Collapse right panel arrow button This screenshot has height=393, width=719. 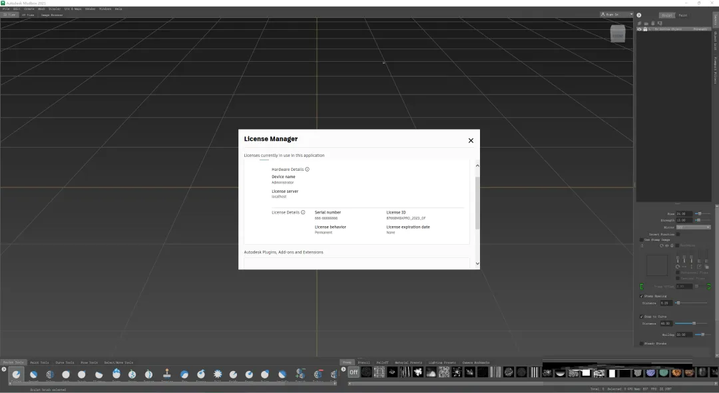[x=638, y=15]
